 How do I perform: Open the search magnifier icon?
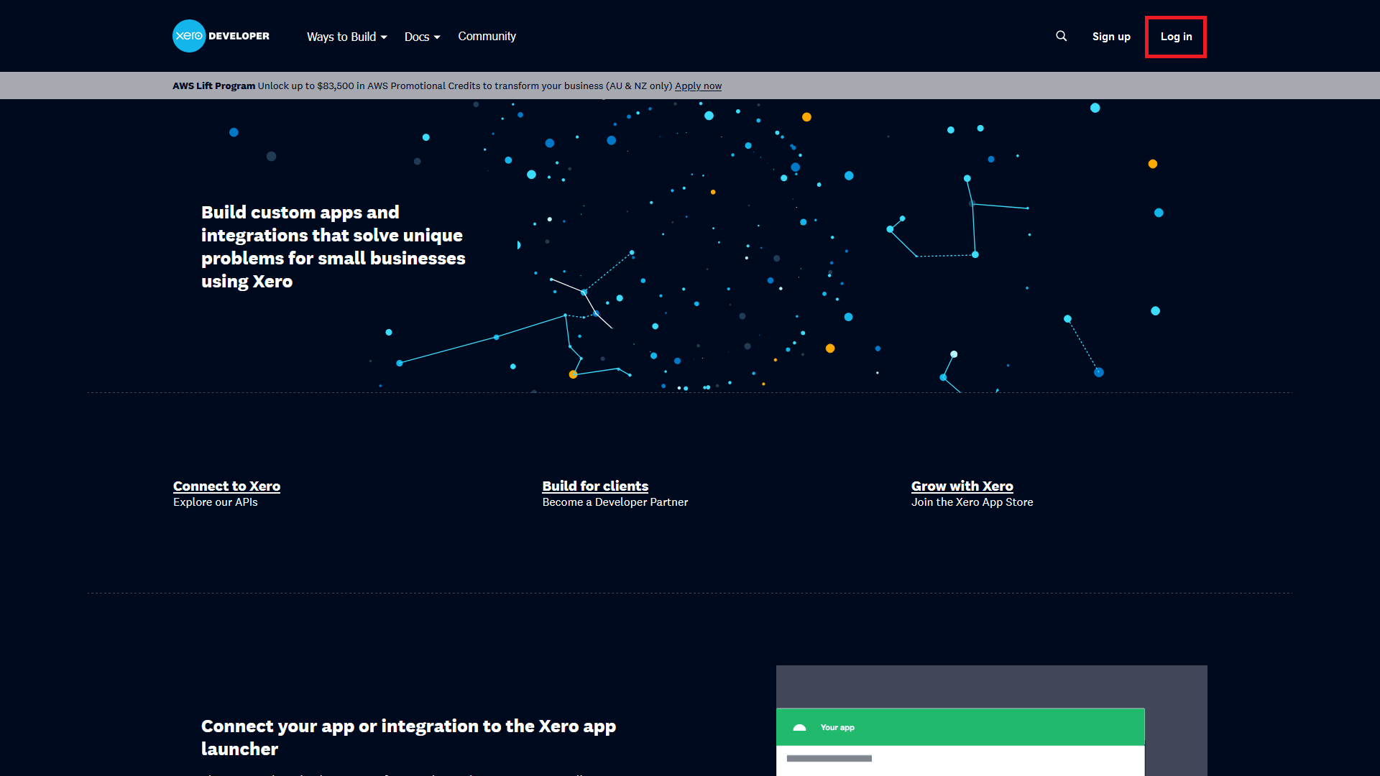1061,36
